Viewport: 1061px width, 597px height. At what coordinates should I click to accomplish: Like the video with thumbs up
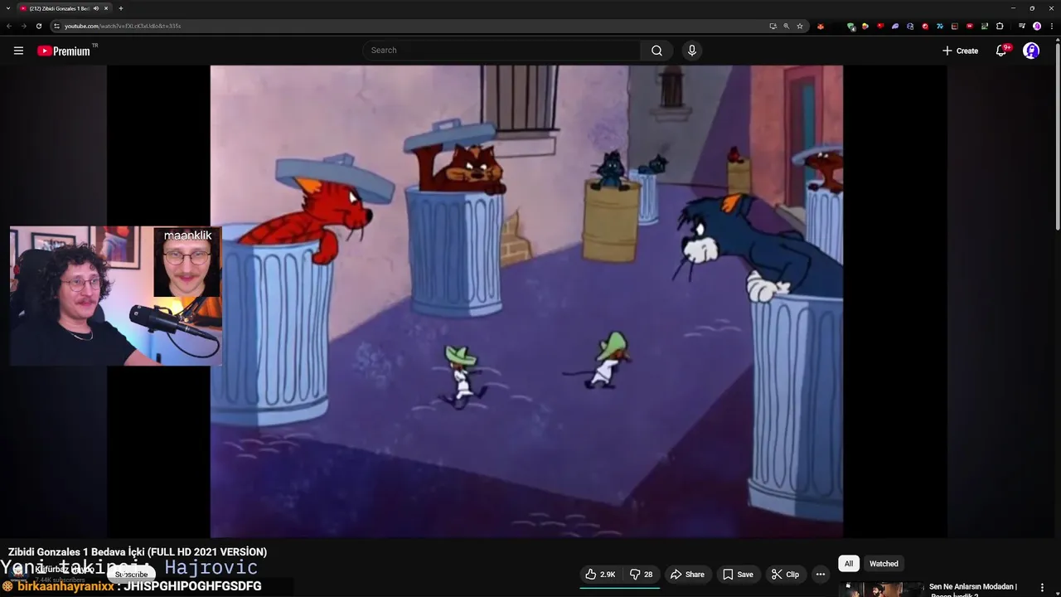[601, 574]
